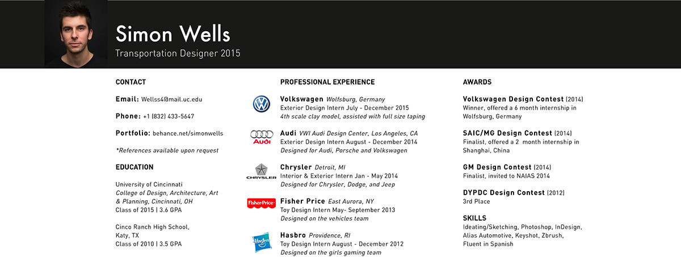Image resolution: width=681 pixels, height=257 pixels.
Task: Click the Fisher-Price red logo
Action: click(262, 203)
